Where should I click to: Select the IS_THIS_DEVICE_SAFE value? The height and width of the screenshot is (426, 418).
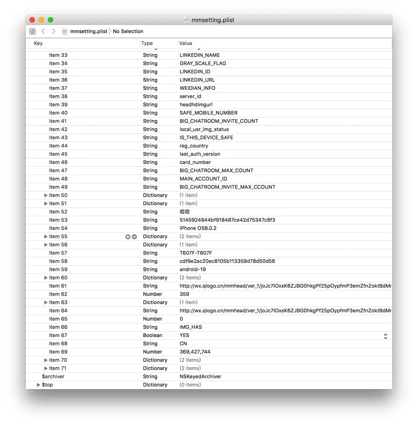tap(206, 137)
